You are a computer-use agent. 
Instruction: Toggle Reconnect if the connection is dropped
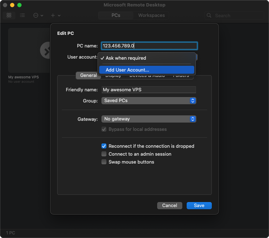coord(104,146)
